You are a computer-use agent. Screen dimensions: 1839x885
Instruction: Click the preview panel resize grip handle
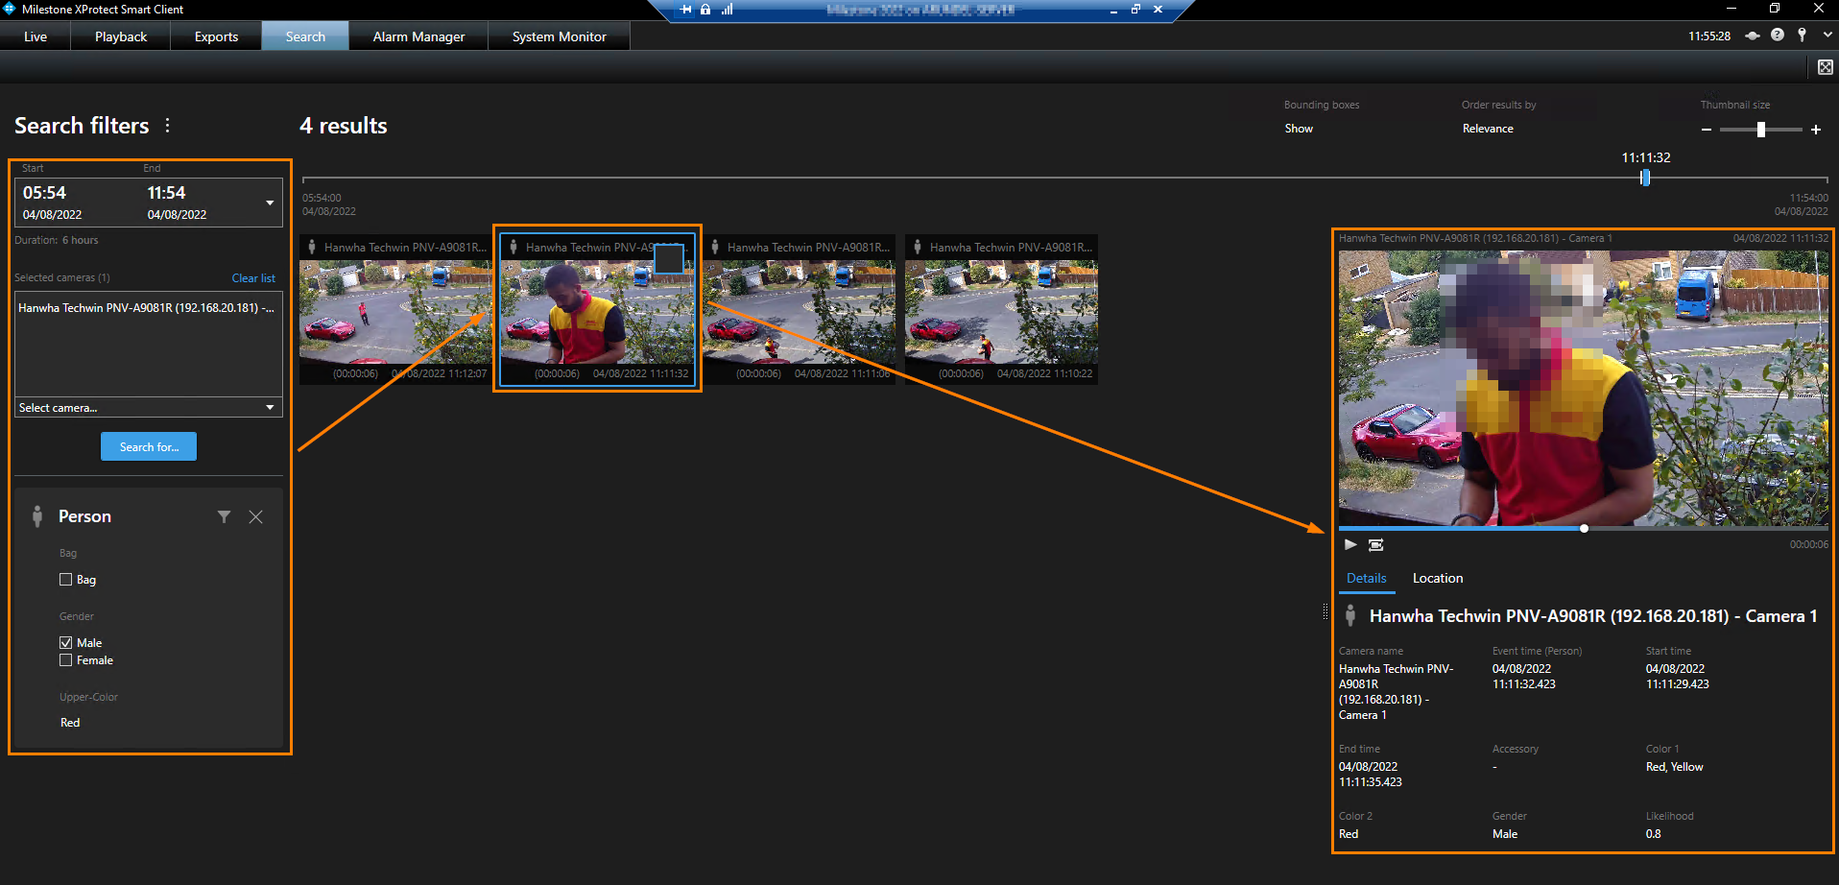coord(1326,611)
